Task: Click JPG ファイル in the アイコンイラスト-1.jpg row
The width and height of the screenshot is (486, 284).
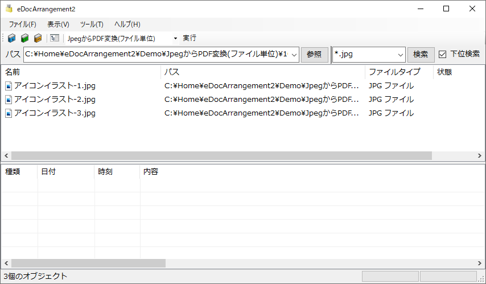Action: coord(391,86)
